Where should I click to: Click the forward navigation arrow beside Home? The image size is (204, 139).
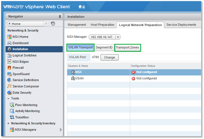pos(46,24)
